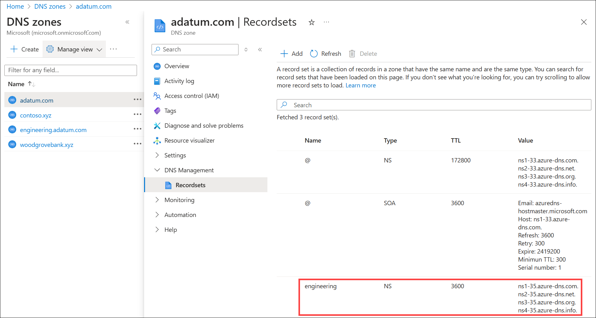Collapse the DNS zones panel

pos(127,22)
